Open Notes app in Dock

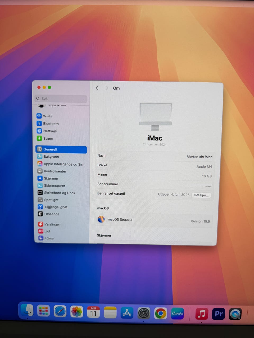pos(110,312)
